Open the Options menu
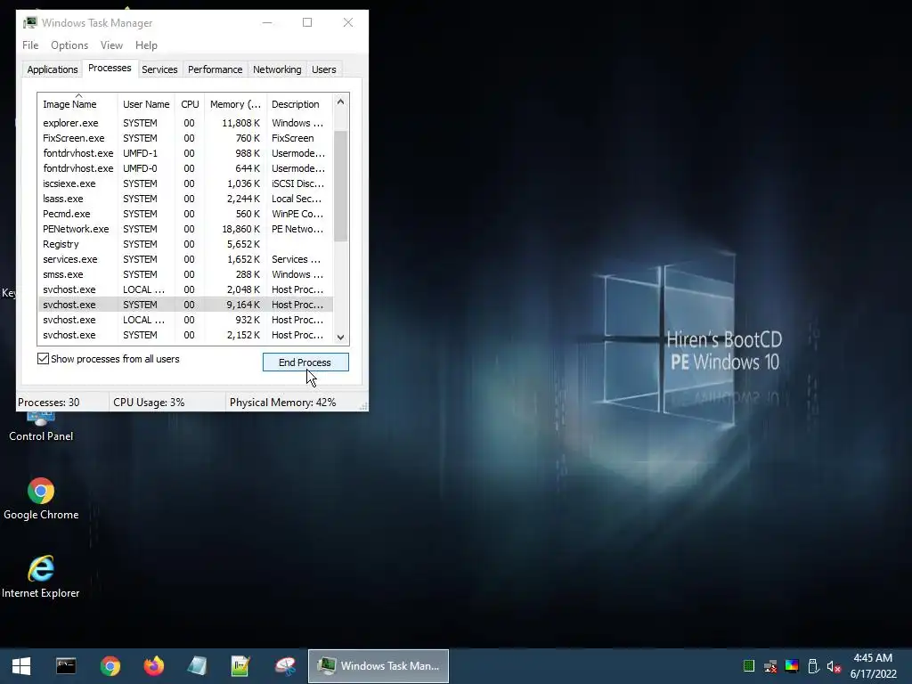The height and width of the screenshot is (684, 912). coord(69,45)
